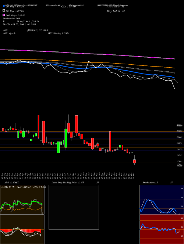
Task: Click the right end of the orange moving average
Action: (x=174, y=68)
